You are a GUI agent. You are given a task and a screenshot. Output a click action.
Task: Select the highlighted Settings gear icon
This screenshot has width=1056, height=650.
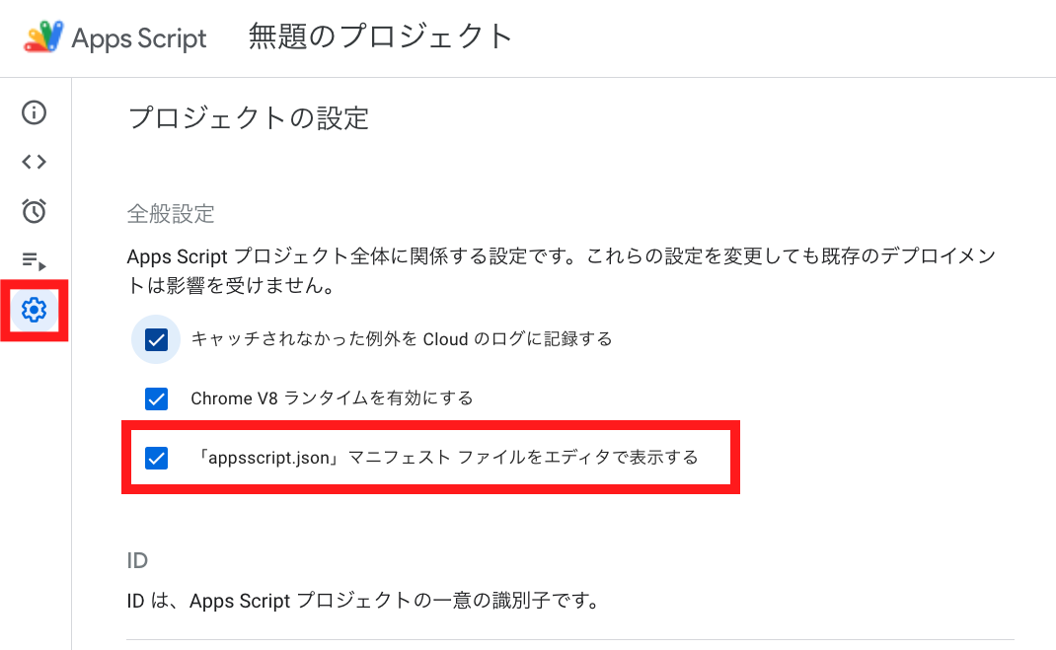point(34,311)
